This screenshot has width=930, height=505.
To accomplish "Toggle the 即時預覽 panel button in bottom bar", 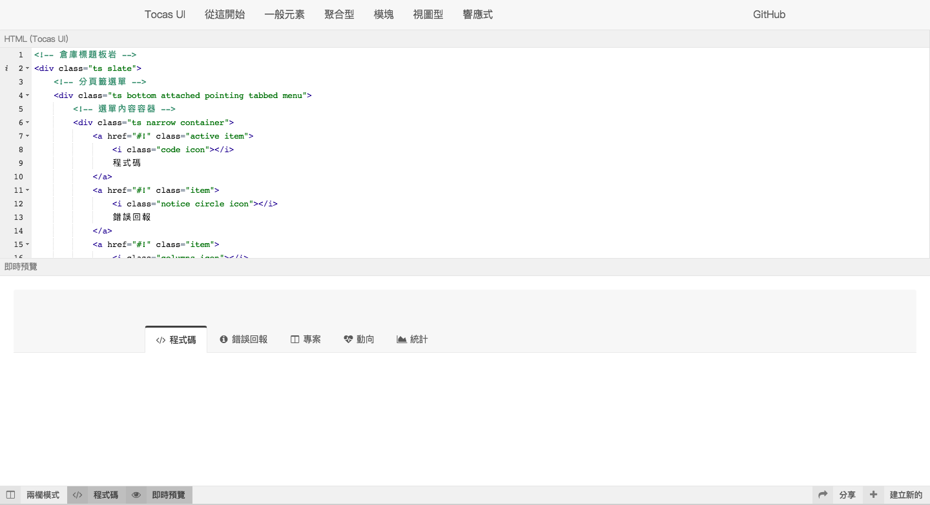I will click(169, 495).
